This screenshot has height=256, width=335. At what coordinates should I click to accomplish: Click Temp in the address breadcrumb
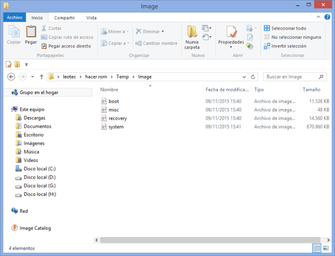[122, 77]
